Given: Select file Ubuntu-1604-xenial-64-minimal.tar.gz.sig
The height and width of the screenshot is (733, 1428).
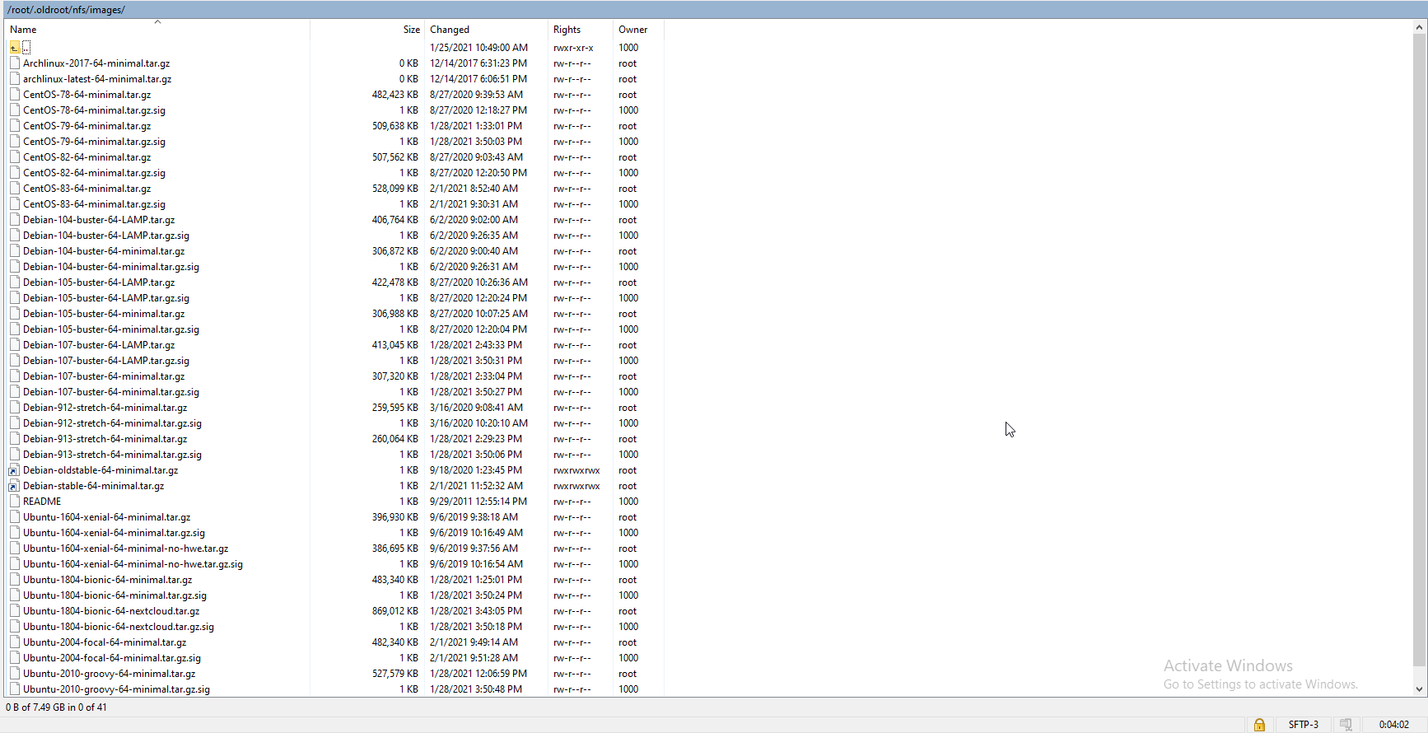Looking at the screenshot, I should pos(114,533).
